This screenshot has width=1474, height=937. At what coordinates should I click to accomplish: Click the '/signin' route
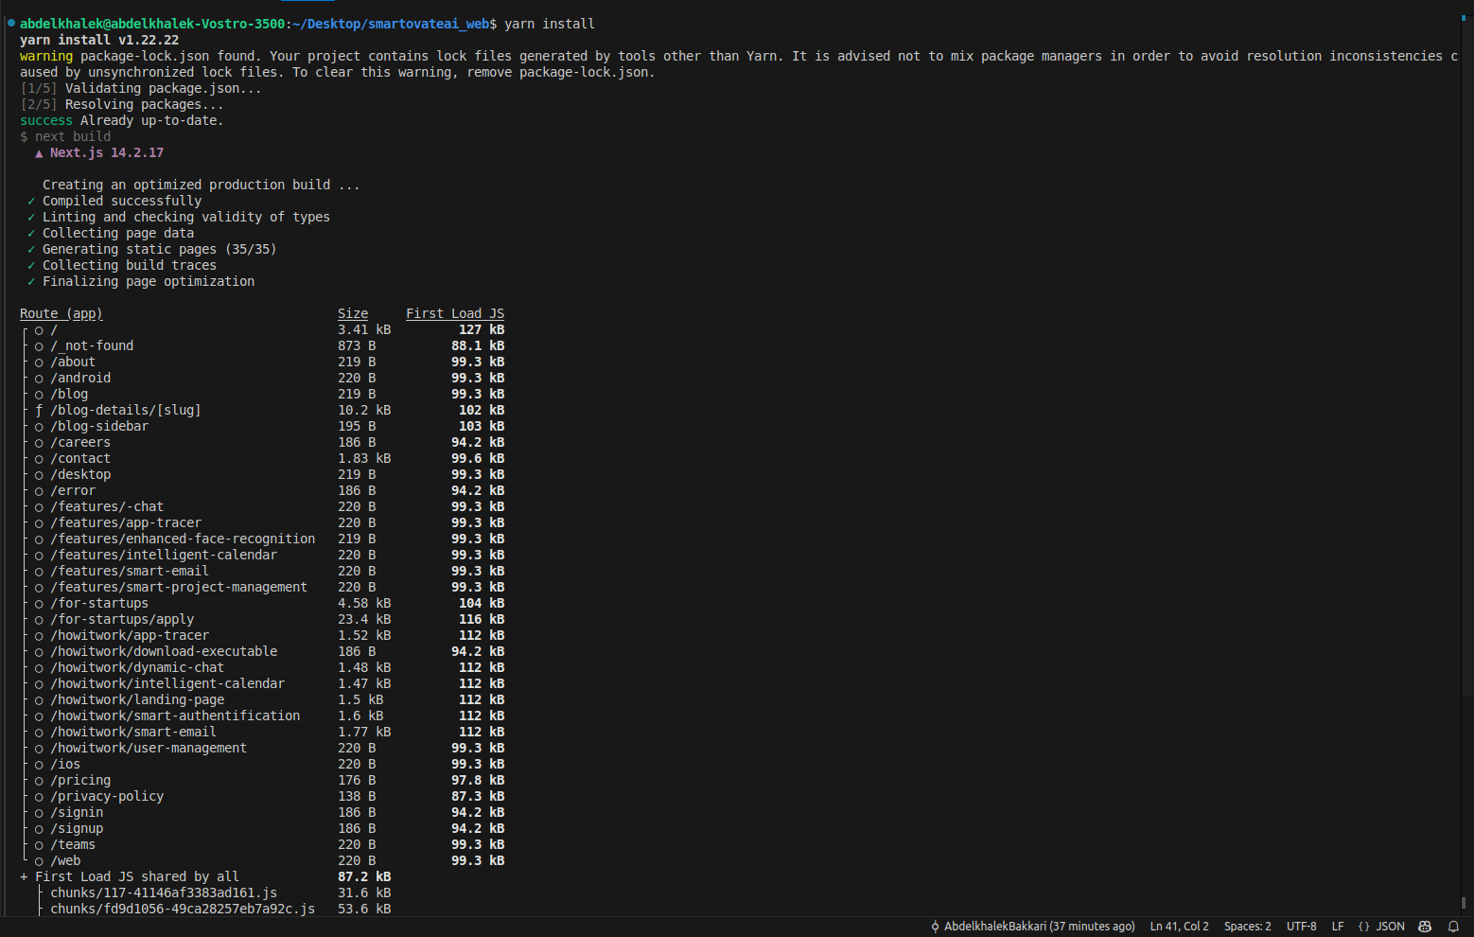coord(77,812)
